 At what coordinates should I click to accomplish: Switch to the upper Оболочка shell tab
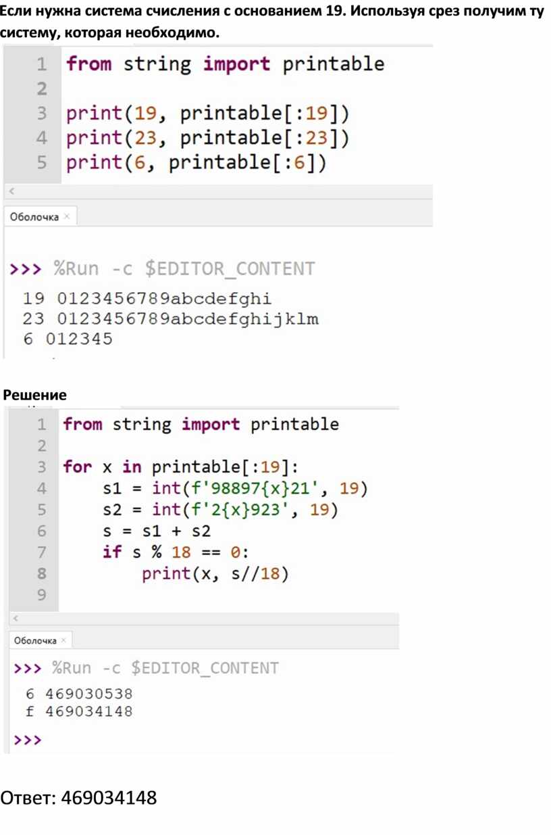click(x=34, y=217)
